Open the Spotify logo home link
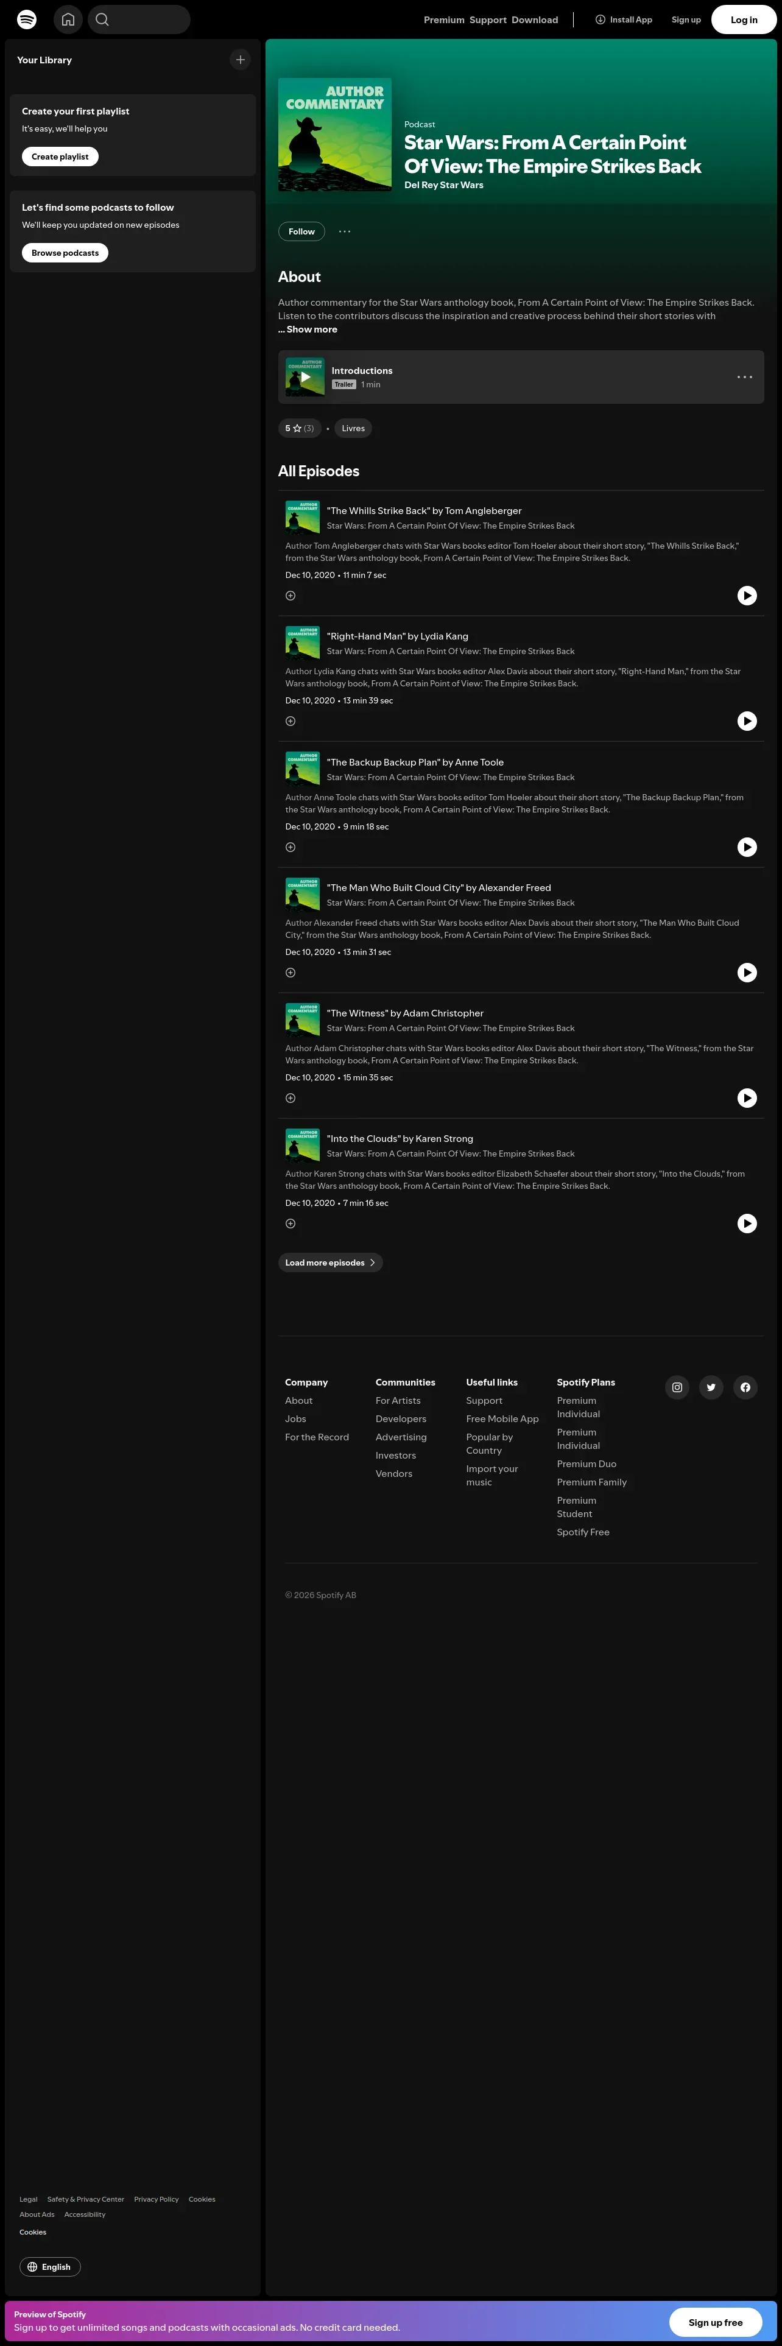Viewport: 782px width, 2346px height. [27, 19]
